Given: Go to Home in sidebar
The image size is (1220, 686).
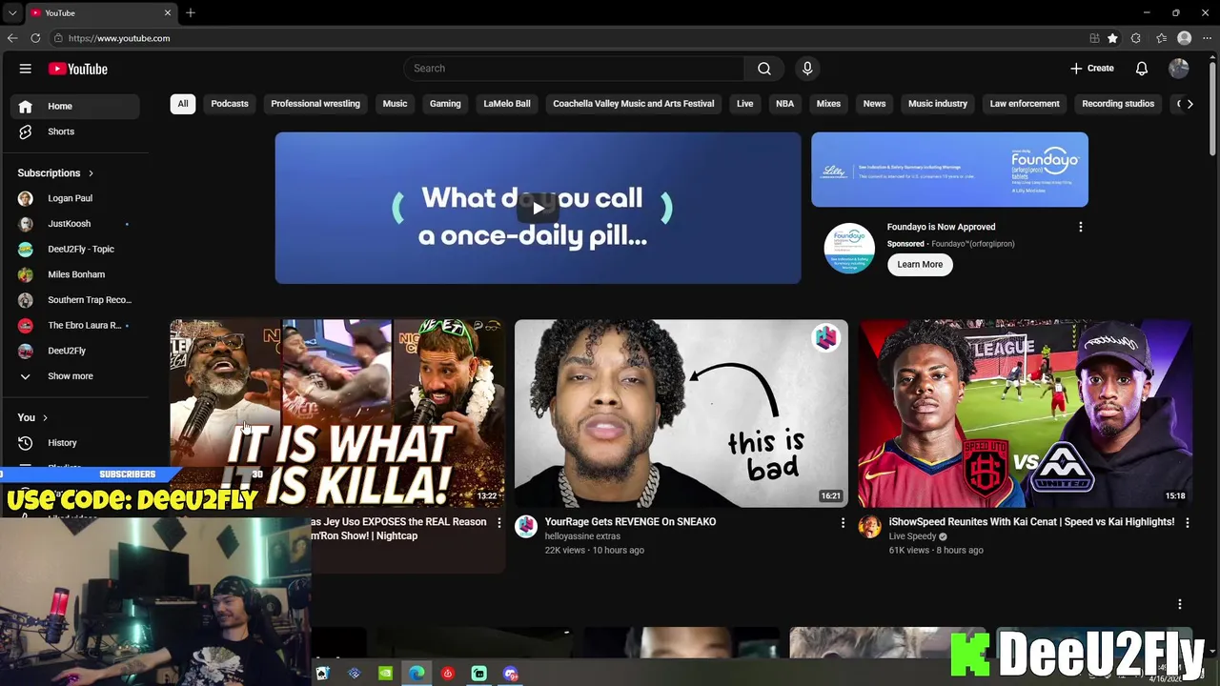Looking at the screenshot, I should click(76, 107).
